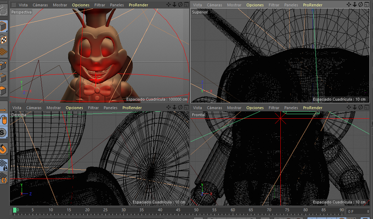The height and width of the screenshot is (219, 373).
Task: Open Mostrar menu in Perspectiva viewport
Action: [60, 5]
